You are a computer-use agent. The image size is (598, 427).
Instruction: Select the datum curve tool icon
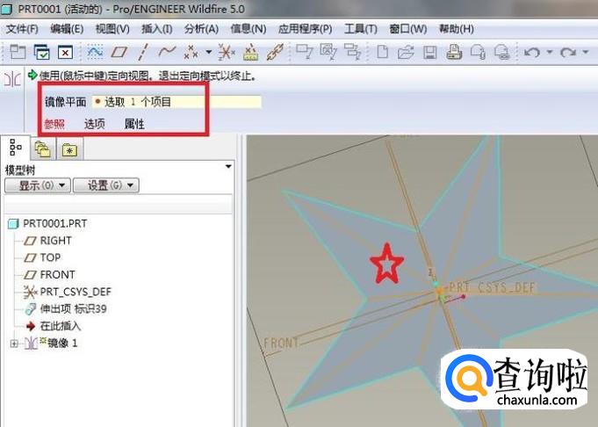coord(167,51)
